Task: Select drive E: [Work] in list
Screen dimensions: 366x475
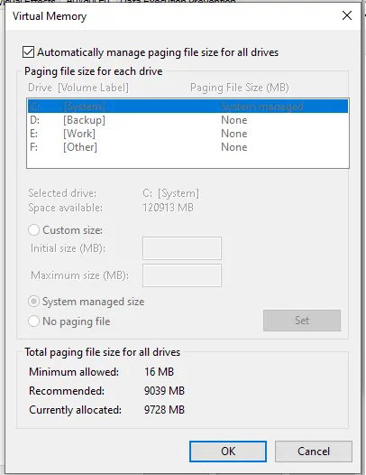Action: [x=188, y=134]
